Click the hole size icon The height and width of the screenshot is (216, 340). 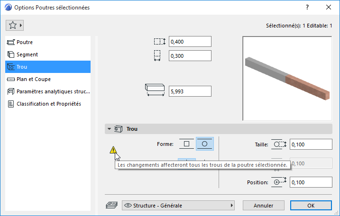[280, 144]
